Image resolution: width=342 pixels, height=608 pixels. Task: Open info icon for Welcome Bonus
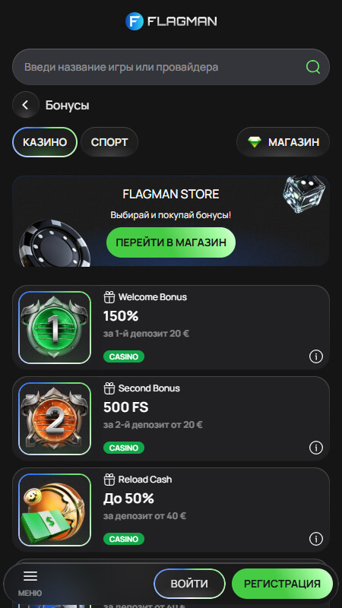[x=316, y=356]
